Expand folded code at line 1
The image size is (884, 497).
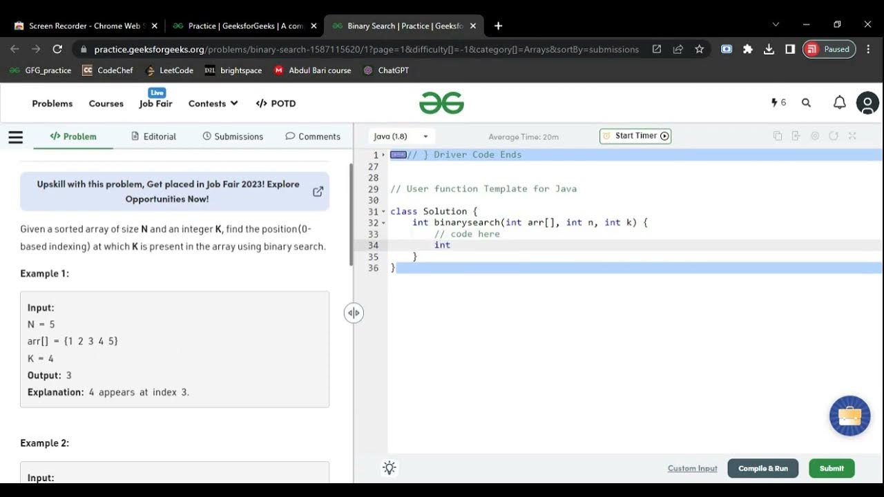click(383, 155)
